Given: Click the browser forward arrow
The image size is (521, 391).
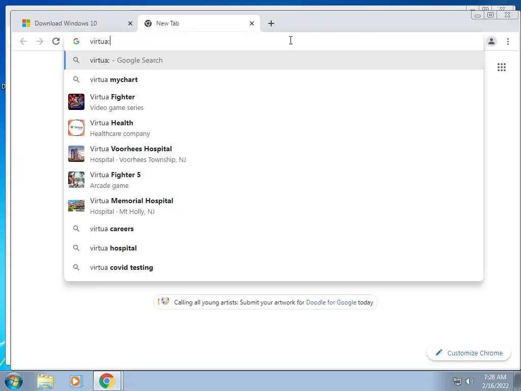Looking at the screenshot, I should coord(40,41).
